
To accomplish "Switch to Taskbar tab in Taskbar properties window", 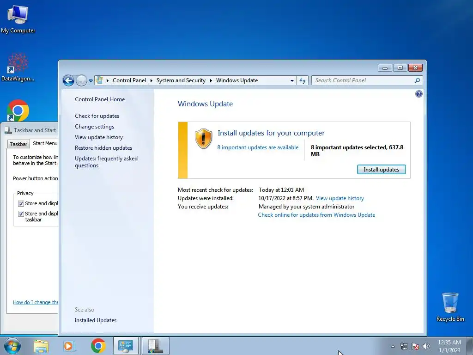I will tap(18, 144).
